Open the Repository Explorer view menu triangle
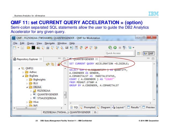This screenshot has height=132, width=171. 65,63
